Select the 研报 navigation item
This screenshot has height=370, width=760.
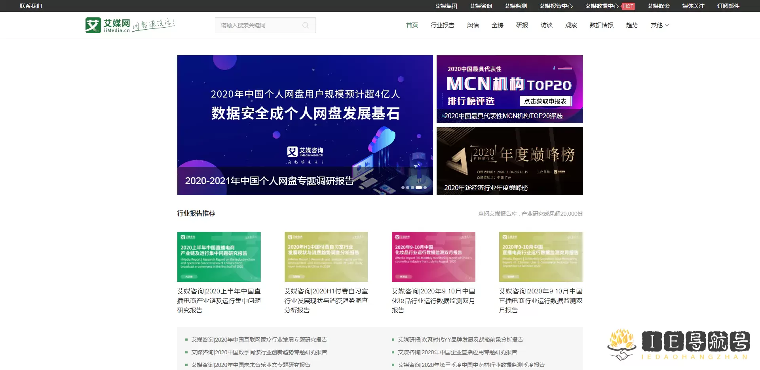[522, 25]
